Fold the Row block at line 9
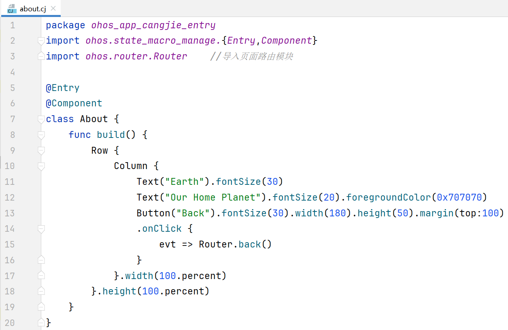Screen dimensions: 508x330 pyautogui.click(x=41, y=150)
